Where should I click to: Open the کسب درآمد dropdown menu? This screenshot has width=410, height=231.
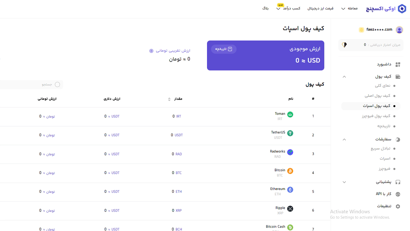click(x=289, y=9)
